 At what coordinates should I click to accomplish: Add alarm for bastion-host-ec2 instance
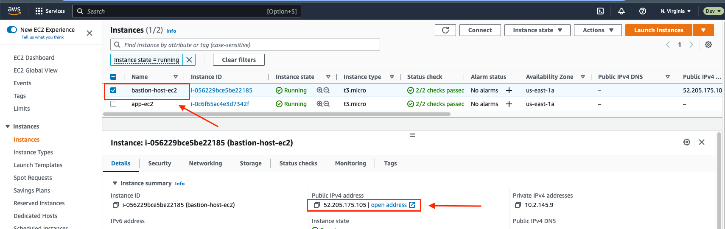pyautogui.click(x=509, y=90)
